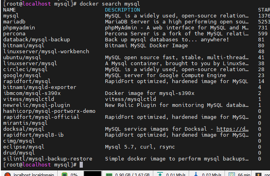Select 'google/mysql' image name
Image resolution: width=270 pixels, height=176 pixels.
22,75
